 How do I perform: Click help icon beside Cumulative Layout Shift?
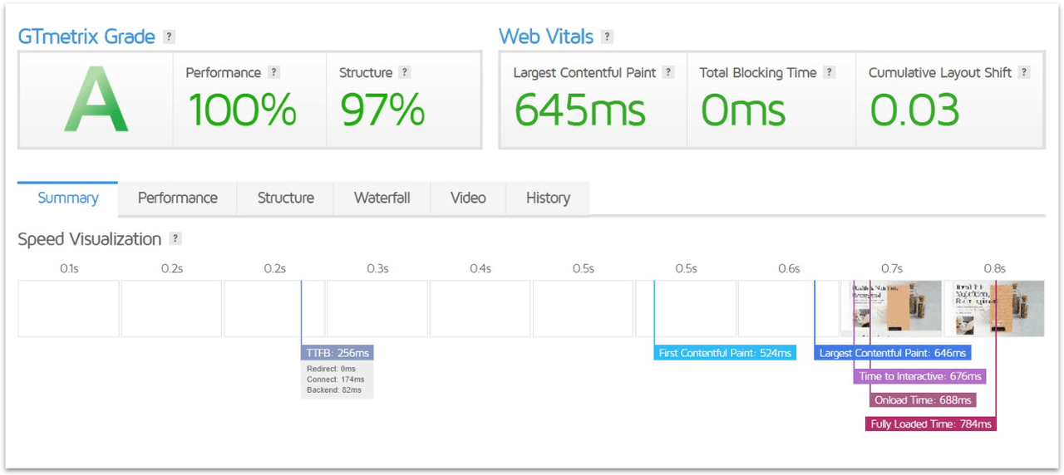[x=1024, y=72]
